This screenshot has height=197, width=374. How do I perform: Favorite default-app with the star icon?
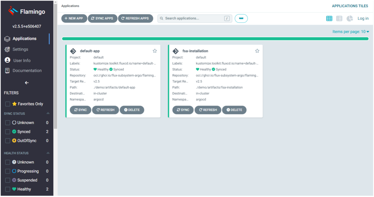coord(155,51)
